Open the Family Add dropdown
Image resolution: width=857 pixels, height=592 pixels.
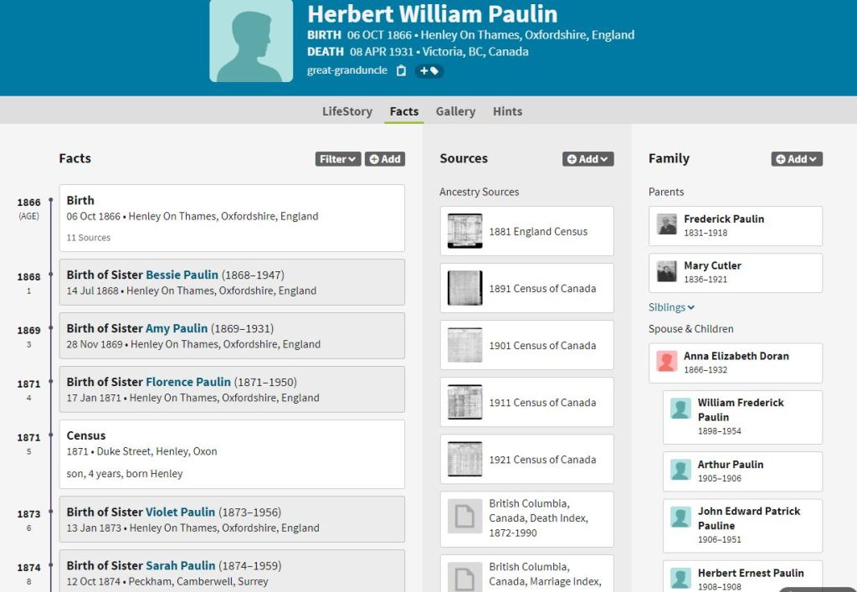(x=797, y=159)
